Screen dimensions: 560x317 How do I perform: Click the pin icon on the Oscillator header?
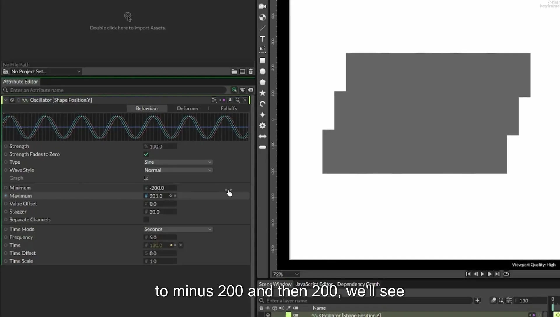230,100
